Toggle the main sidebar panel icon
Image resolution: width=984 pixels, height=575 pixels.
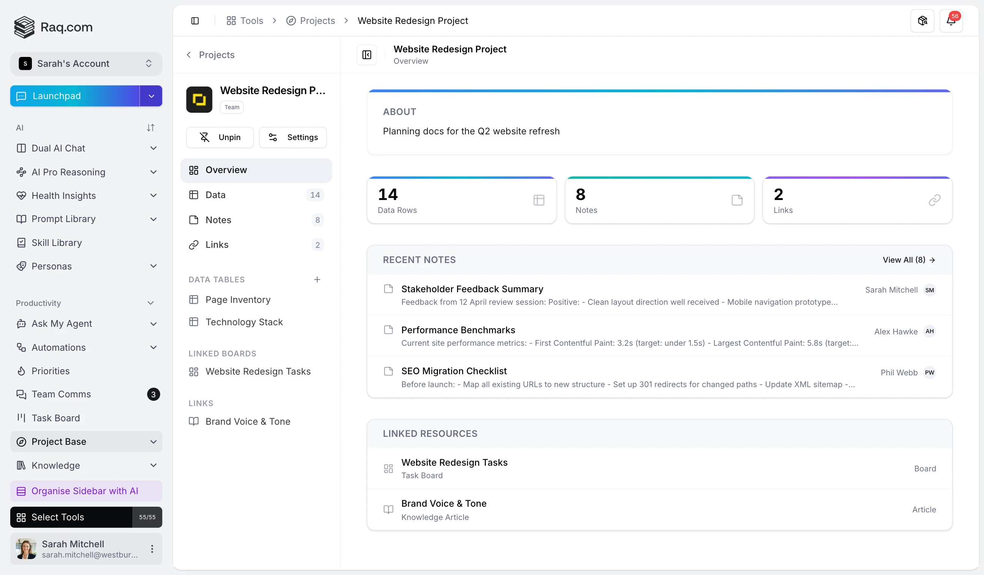[195, 21]
